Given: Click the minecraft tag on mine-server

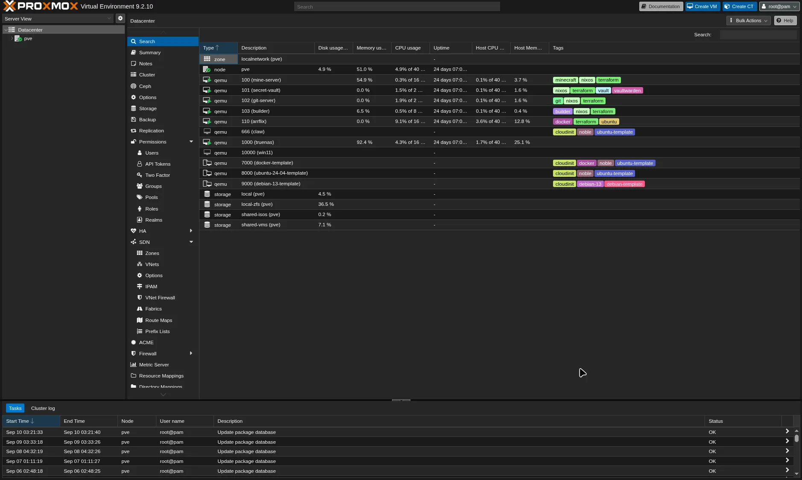Looking at the screenshot, I should (x=565, y=80).
